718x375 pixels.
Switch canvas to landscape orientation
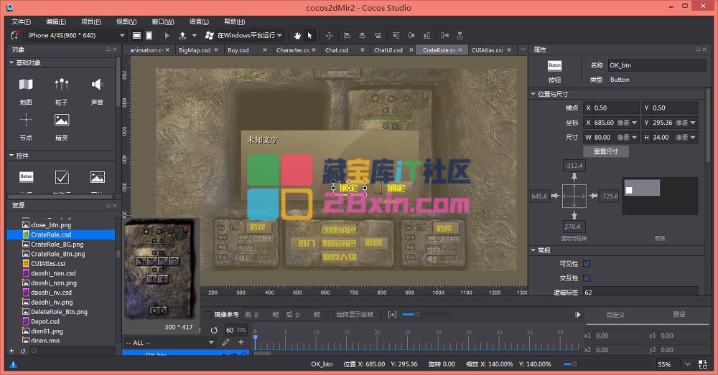click(x=136, y=35)
